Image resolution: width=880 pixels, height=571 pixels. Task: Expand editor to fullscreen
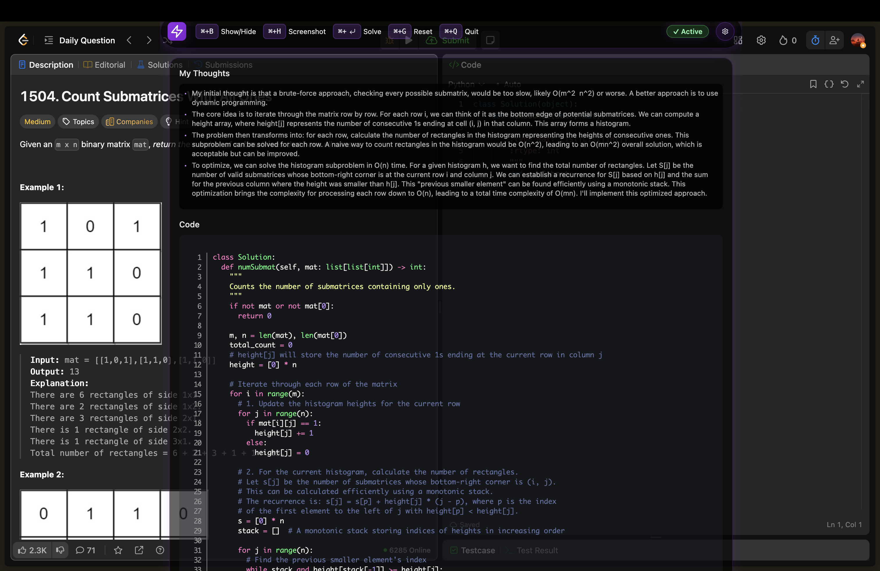click(x=861, y=84)
